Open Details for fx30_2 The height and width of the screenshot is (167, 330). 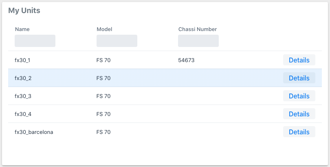click(299, 78)
